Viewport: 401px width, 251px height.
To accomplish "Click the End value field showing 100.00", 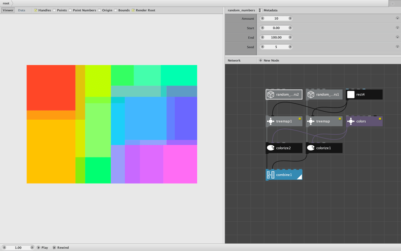I will point(276,37).
